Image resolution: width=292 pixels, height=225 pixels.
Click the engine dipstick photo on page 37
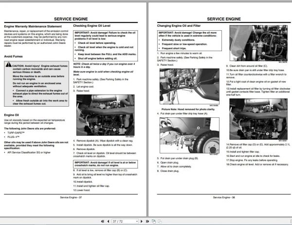point(106,115)
